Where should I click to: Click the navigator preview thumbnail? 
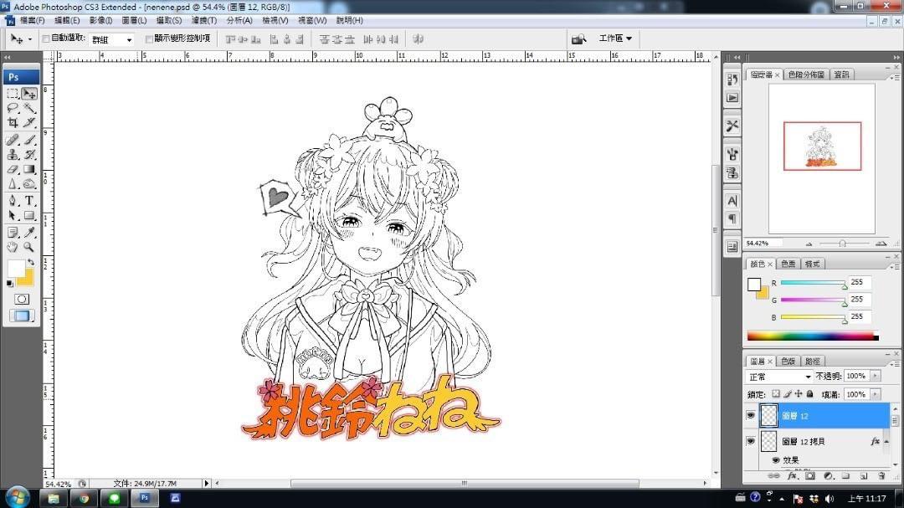tap(822, 146)
